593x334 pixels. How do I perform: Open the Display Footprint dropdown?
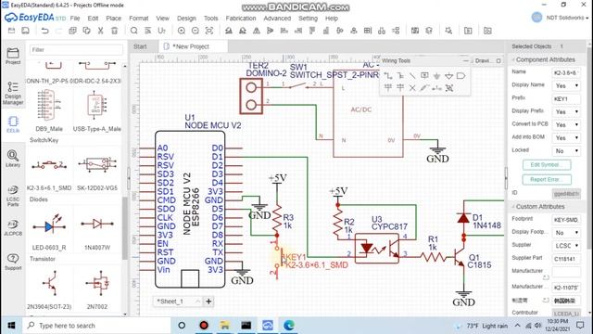coord(566,233)
